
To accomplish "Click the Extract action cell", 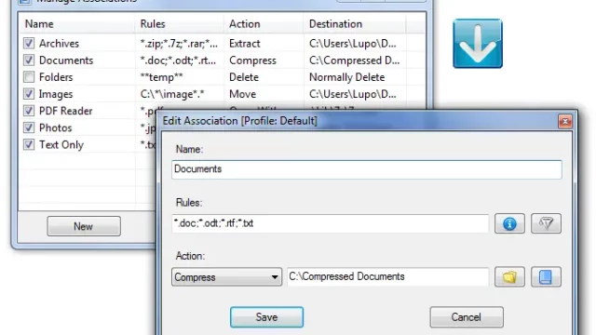I will pyautogui.click(x=245, y=44).
